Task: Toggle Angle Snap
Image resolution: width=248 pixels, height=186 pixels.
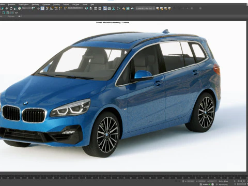Action: click(x=52, y=8)
